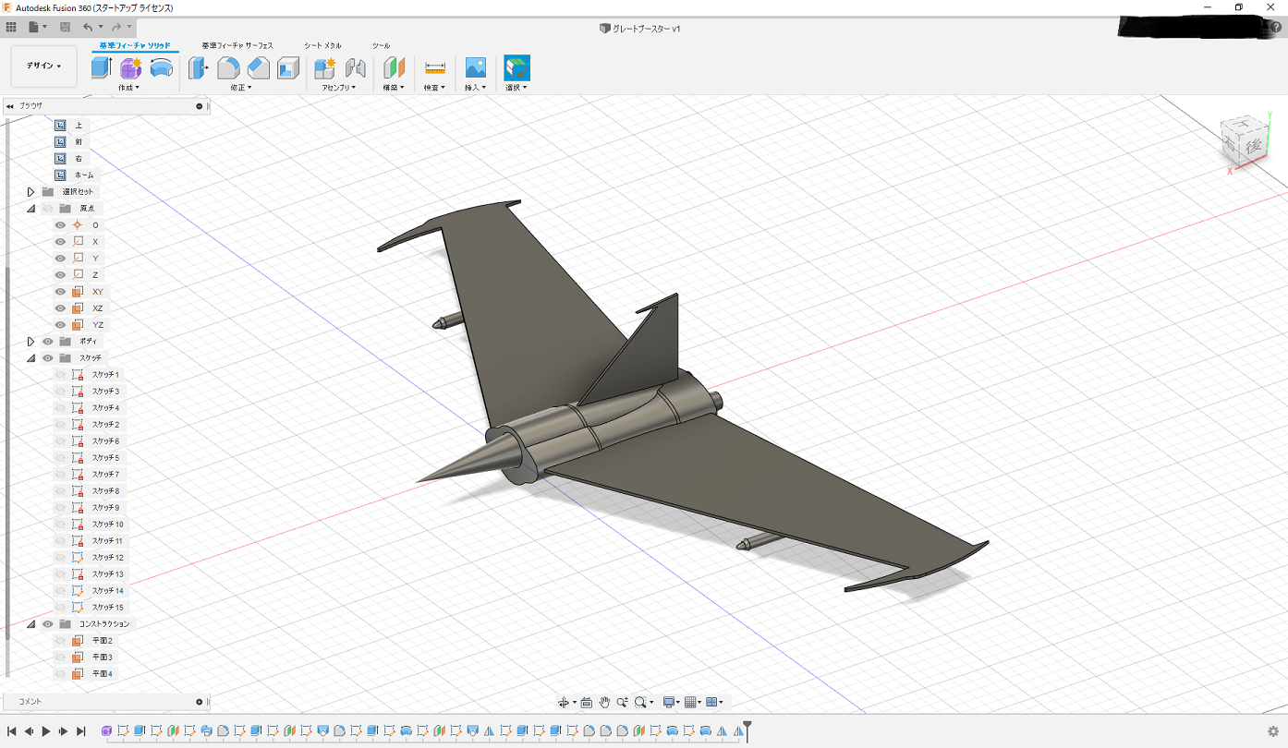
Task: Open the 作成 menu label
Action: [128, 88]
